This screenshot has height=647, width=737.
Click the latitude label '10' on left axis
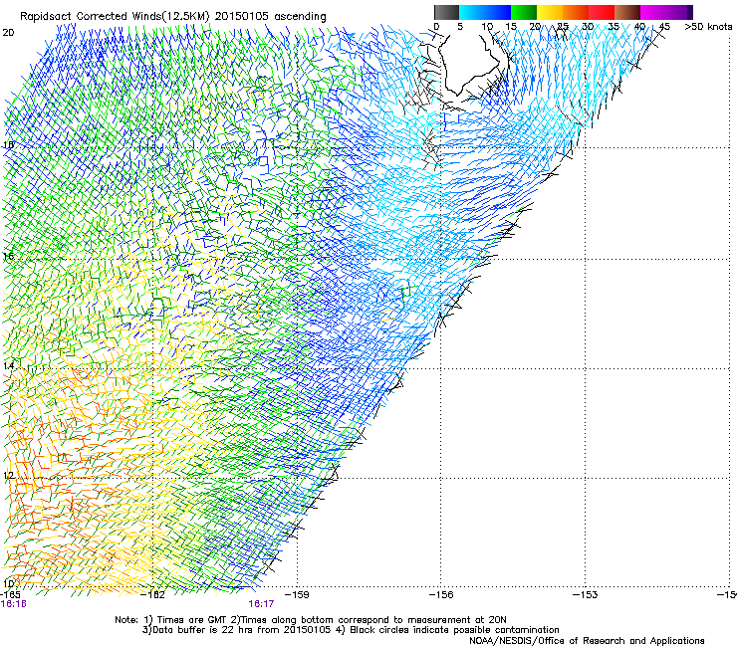(8, 583)
